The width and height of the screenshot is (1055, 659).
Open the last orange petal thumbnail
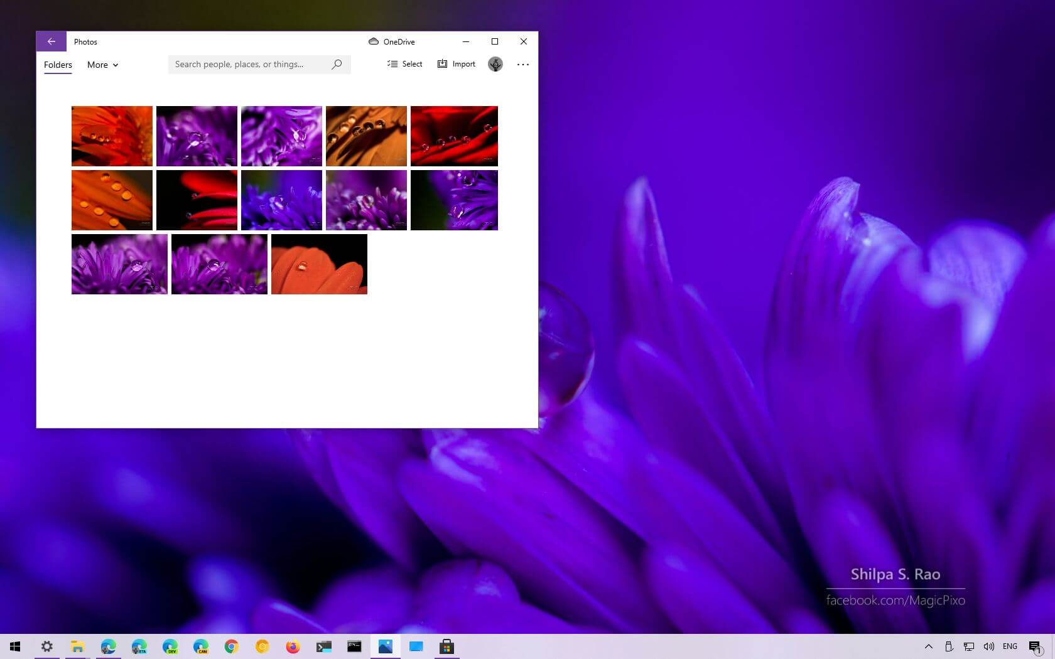click(x=319, y=264)
